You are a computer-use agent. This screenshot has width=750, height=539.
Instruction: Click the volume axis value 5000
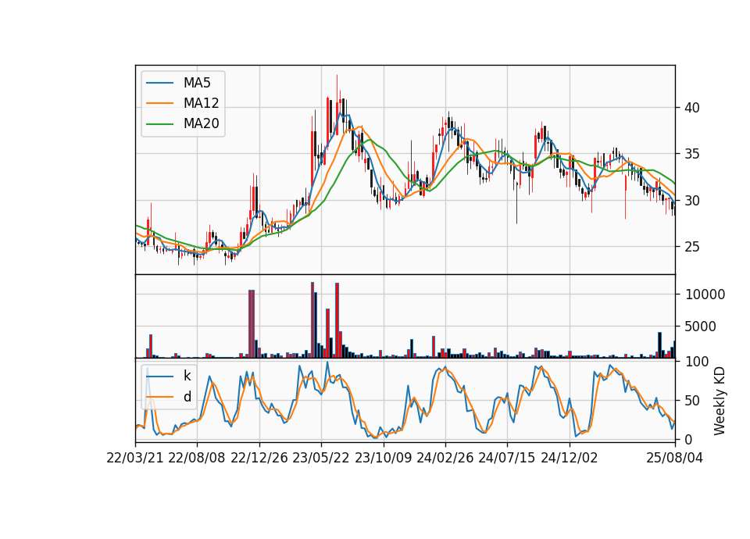701,327
